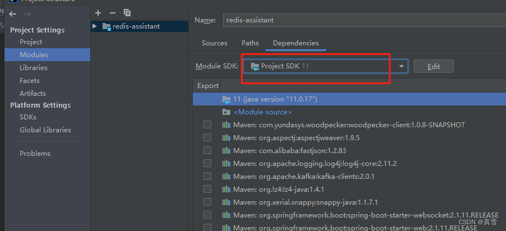This screenshot has height=231, width=506.
Task: Open Libraries settings
Action: (x=34, y=67)
